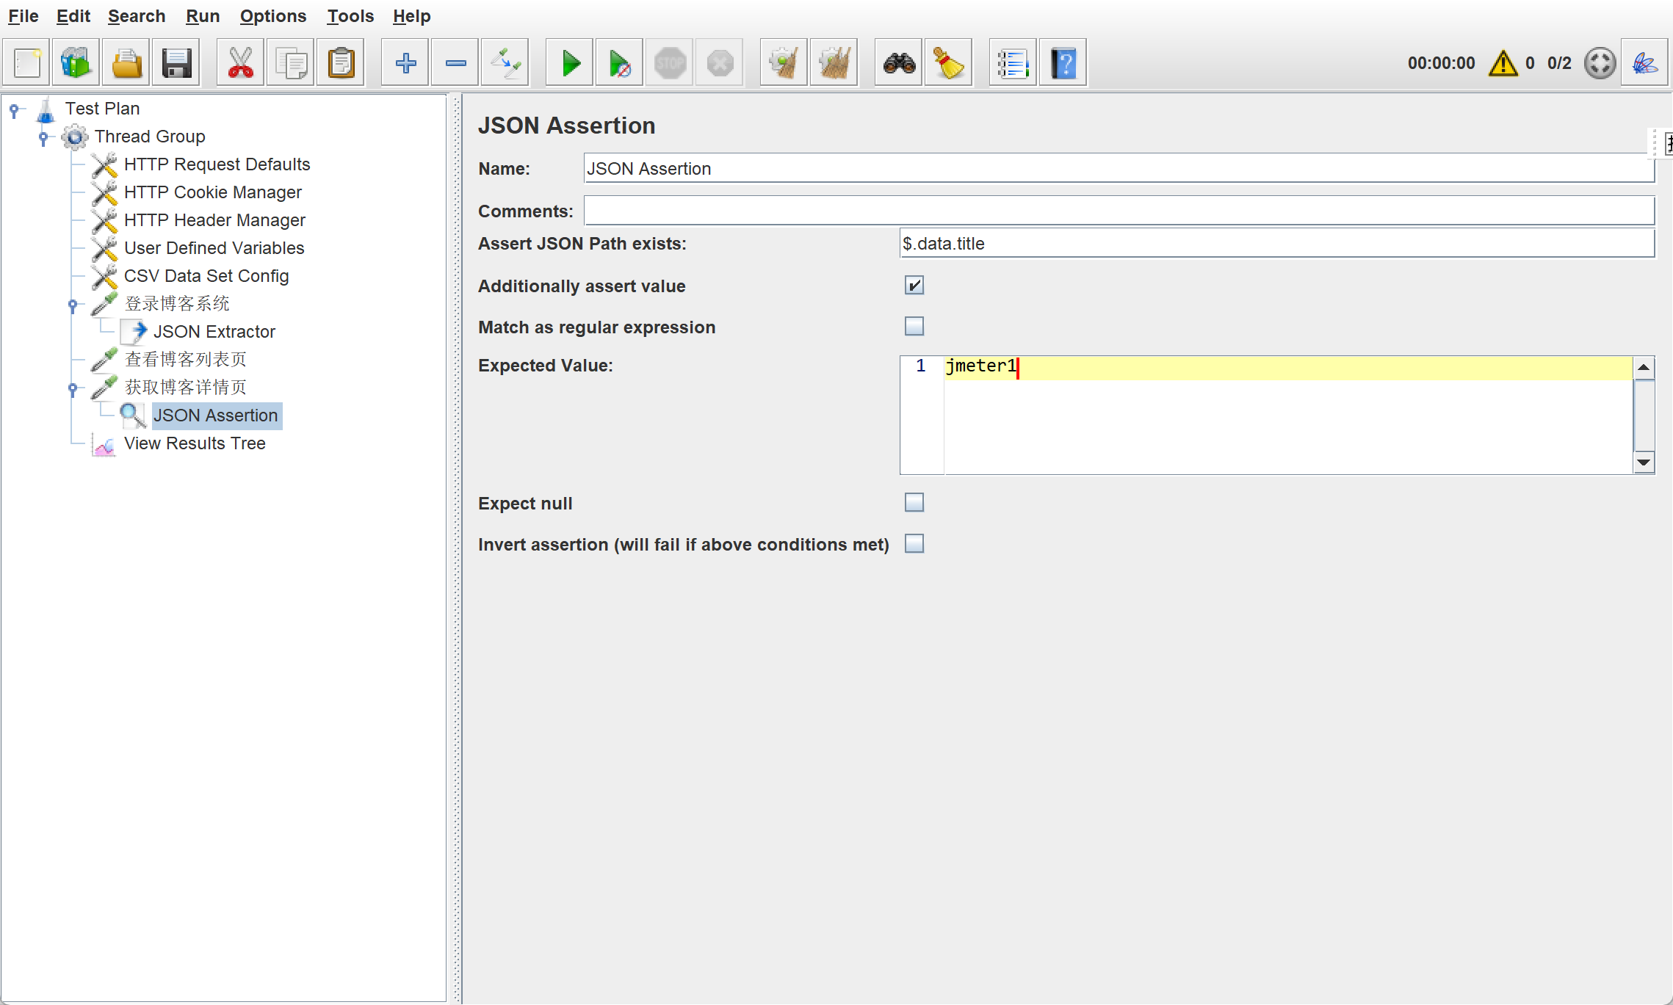Image resolution: width=1673 pixels, height=1005 pixels.
Task: Open the Options menu
Action: point(272,16)
